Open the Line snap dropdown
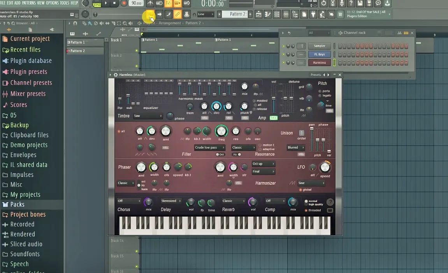 pyautogui.click(x=206, y=14)
